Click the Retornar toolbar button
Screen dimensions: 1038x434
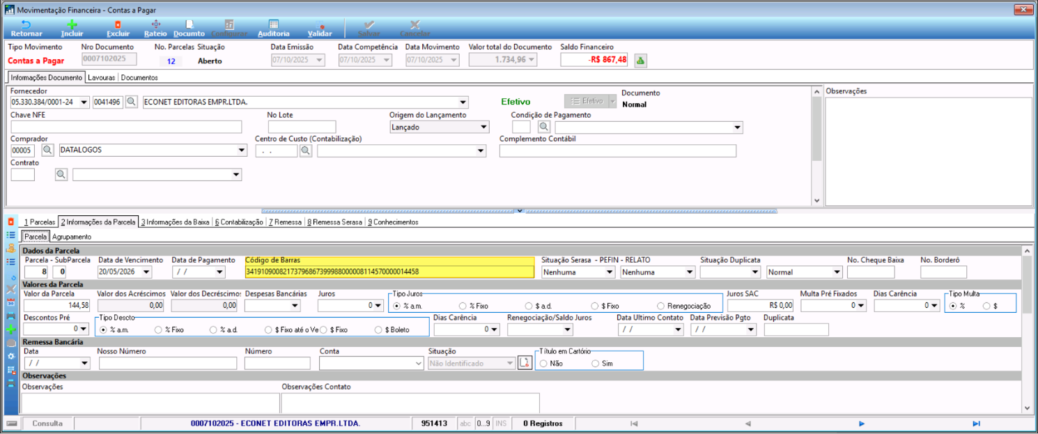pos(26,28)
